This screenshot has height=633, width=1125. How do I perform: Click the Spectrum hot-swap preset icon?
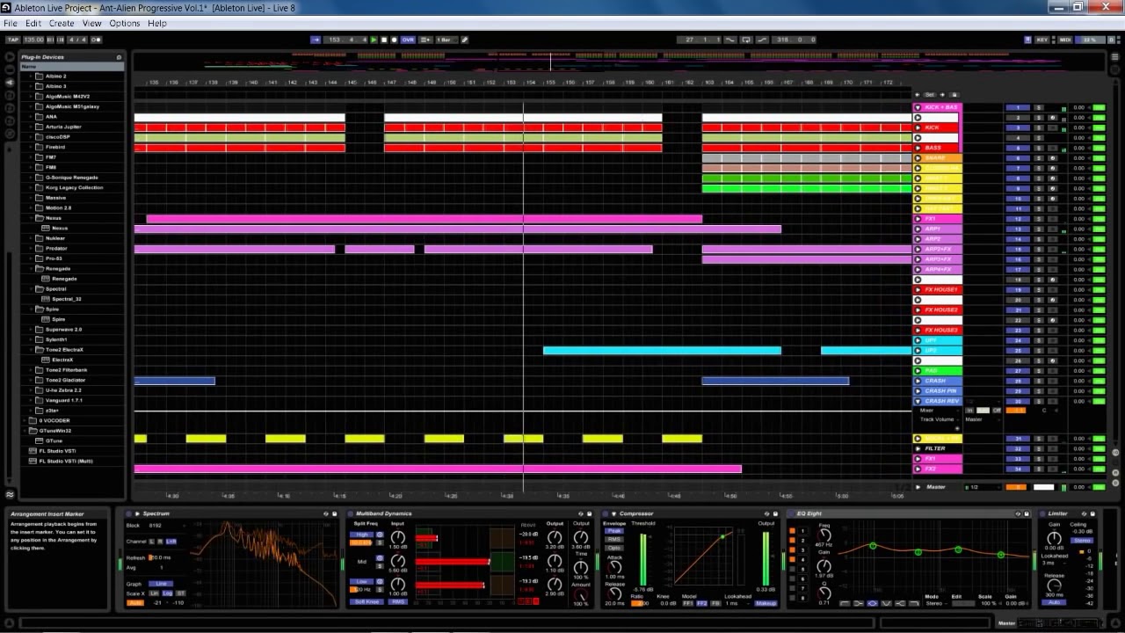(x=326, y=513)
